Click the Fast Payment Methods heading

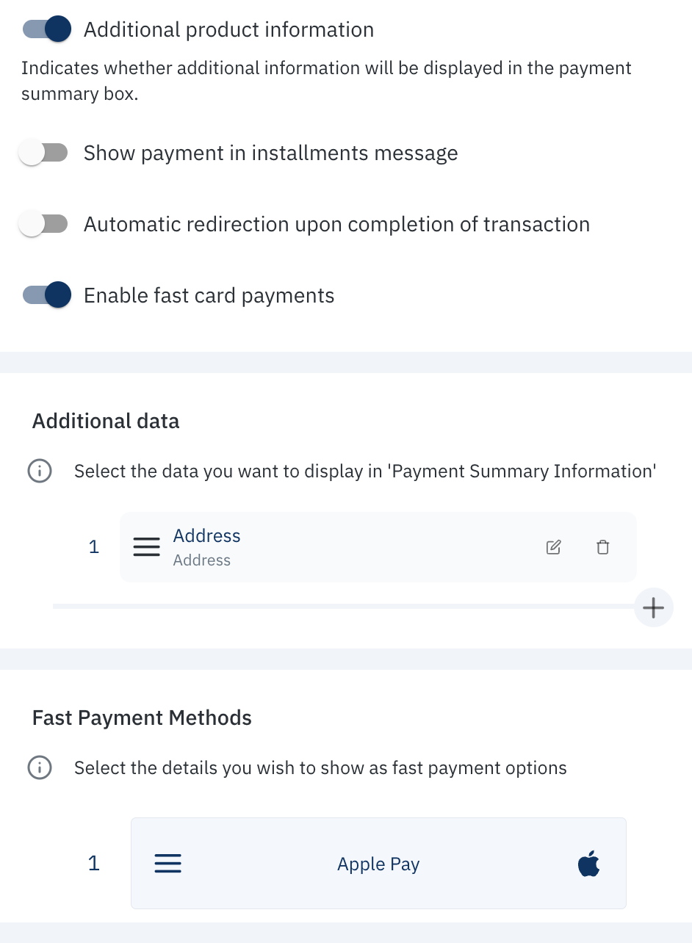[x=142, y=718]
